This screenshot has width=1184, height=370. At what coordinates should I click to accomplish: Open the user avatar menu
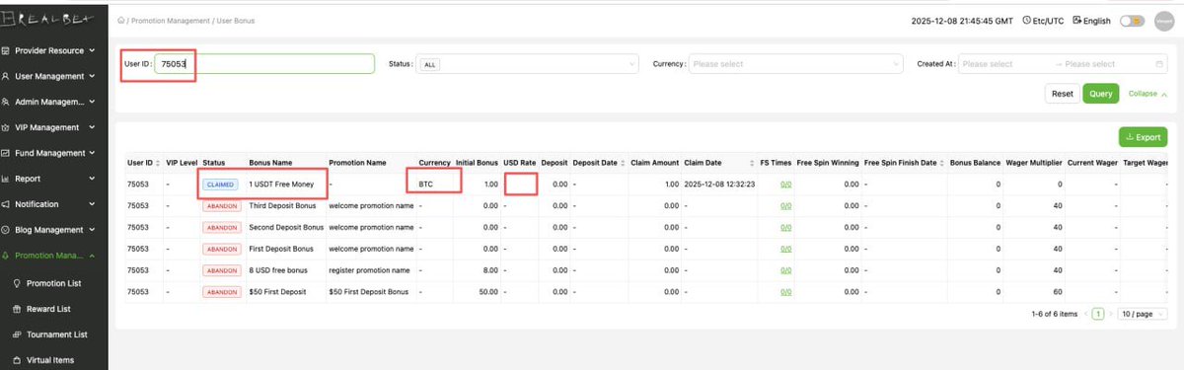tap(1164, 21)
